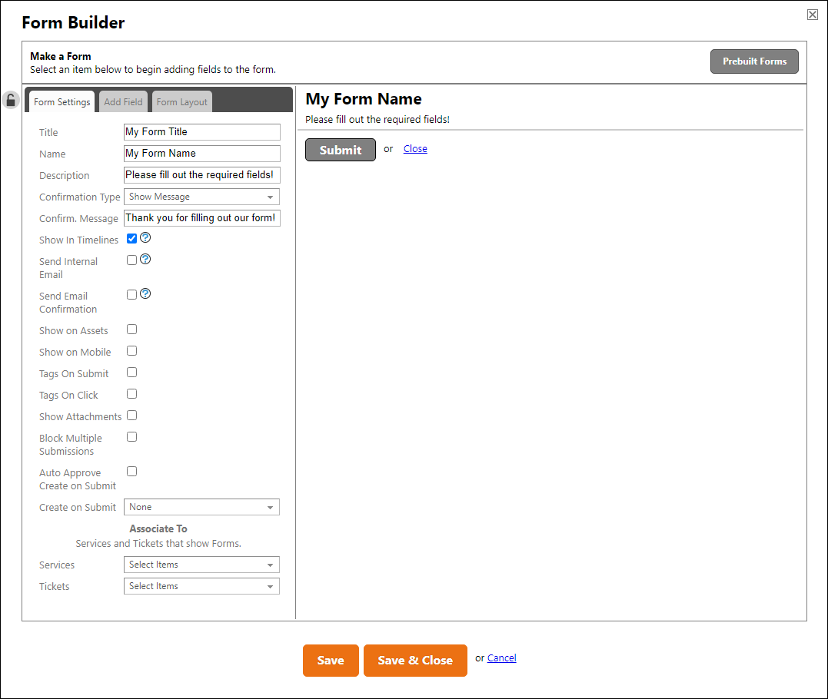Image resolution: width=828 pixels, height=699 pixels.
Task: Click help icon beside Send Internal Email
Action: click(145, 259)
